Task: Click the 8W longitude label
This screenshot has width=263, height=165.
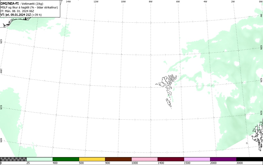Action: (150, 2)
